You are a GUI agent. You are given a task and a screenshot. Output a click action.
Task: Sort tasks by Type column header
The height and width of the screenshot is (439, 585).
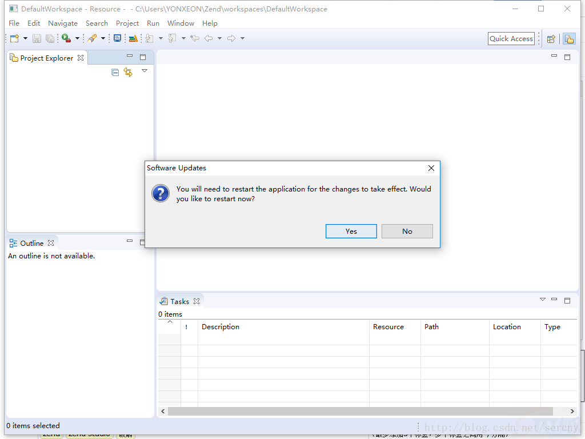pos(559,326)
